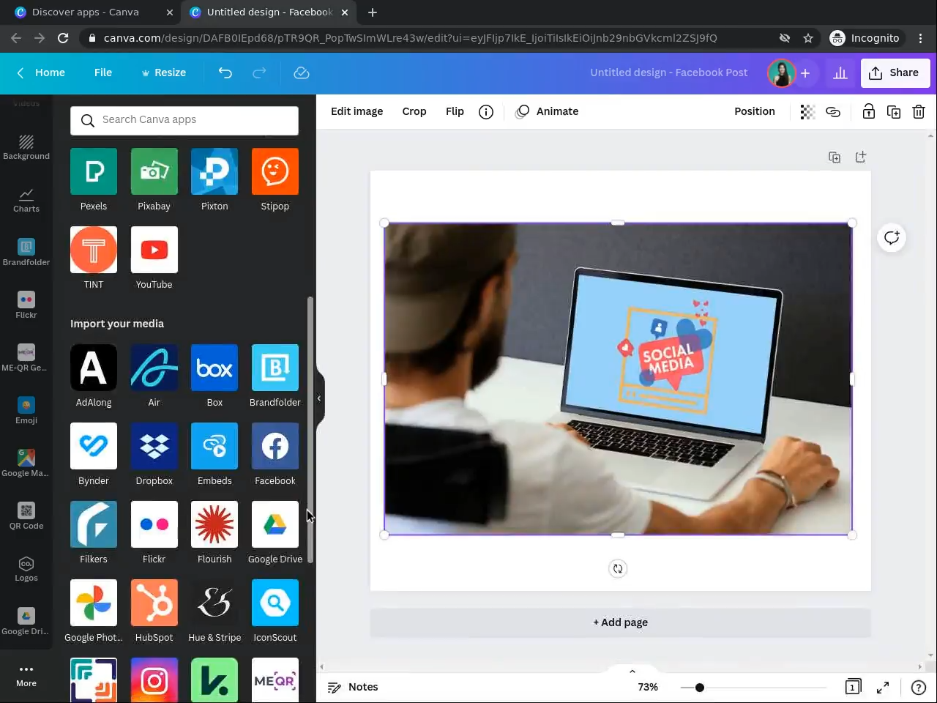The width and height of the screenshot is (937, 703).
Task: Open the ME-QR app in the apps grid
Action: [x=275, y=680]
